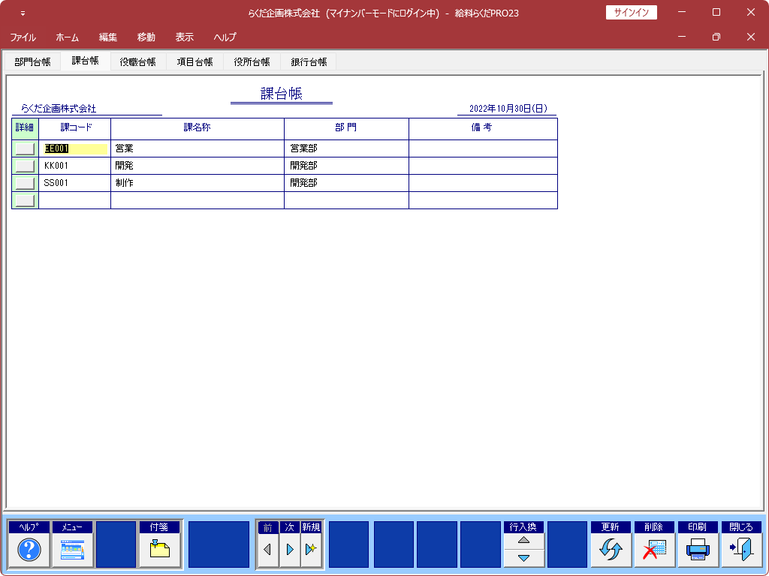Open help with the question mark icon

[29, 550]
